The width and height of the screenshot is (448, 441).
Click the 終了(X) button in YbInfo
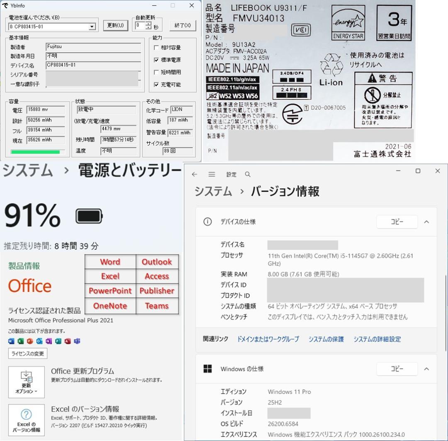183,25
